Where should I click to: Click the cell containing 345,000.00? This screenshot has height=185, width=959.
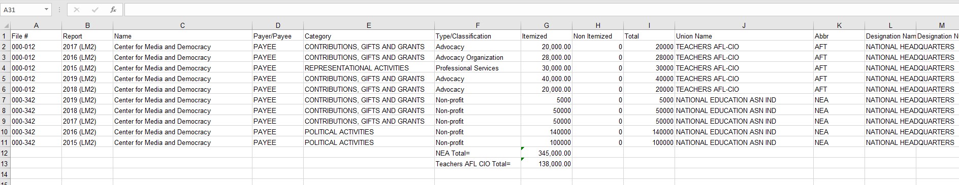click(547, 153)
